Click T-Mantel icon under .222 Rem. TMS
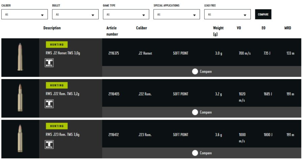 pos(49,104)
